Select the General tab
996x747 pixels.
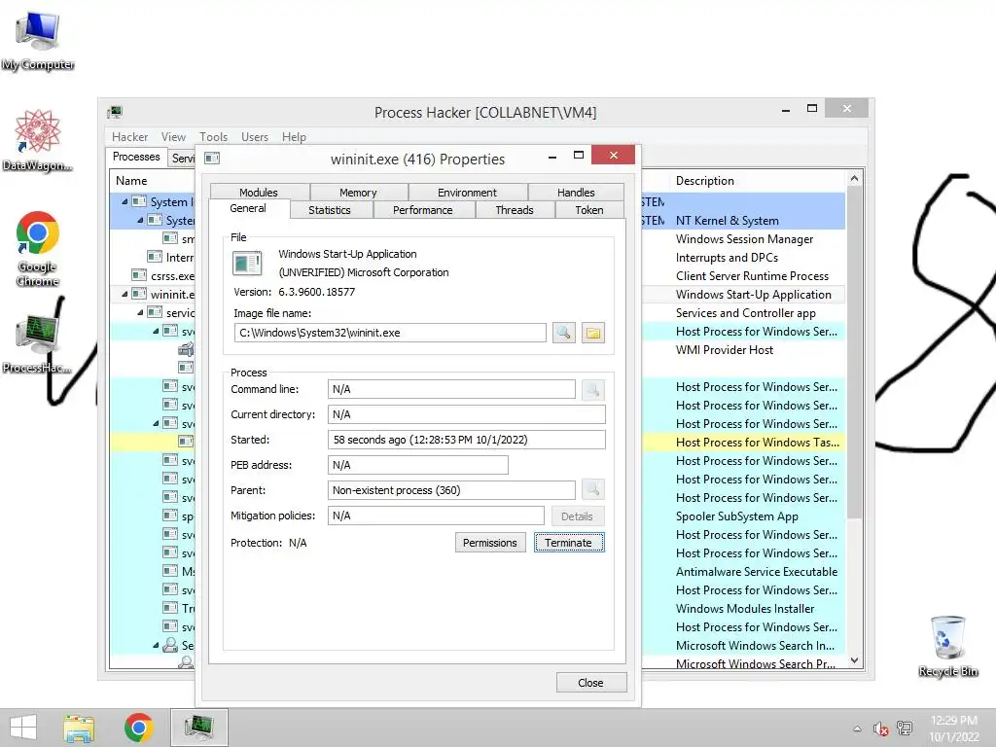point(248,209)
